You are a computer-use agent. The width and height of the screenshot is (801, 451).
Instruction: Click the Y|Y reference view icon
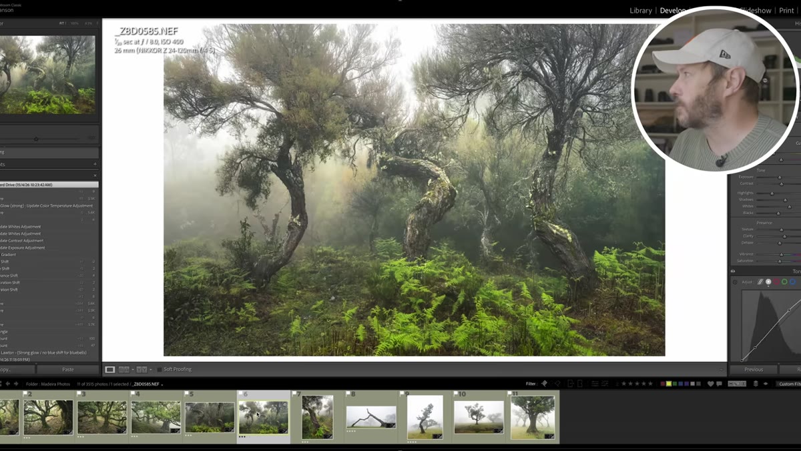point(142,369)
